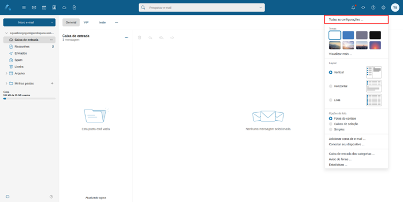Click the Pesquisar e-mail search field
Viewport: 403px width, 202px height.
[202, 7]
